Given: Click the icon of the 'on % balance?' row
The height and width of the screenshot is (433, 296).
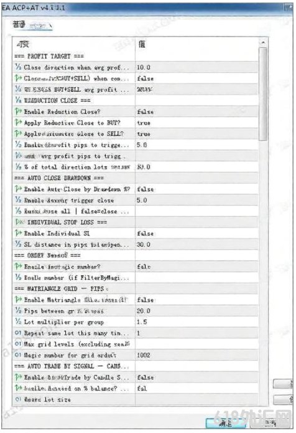Looking at the screenshot, I should 18,388.
